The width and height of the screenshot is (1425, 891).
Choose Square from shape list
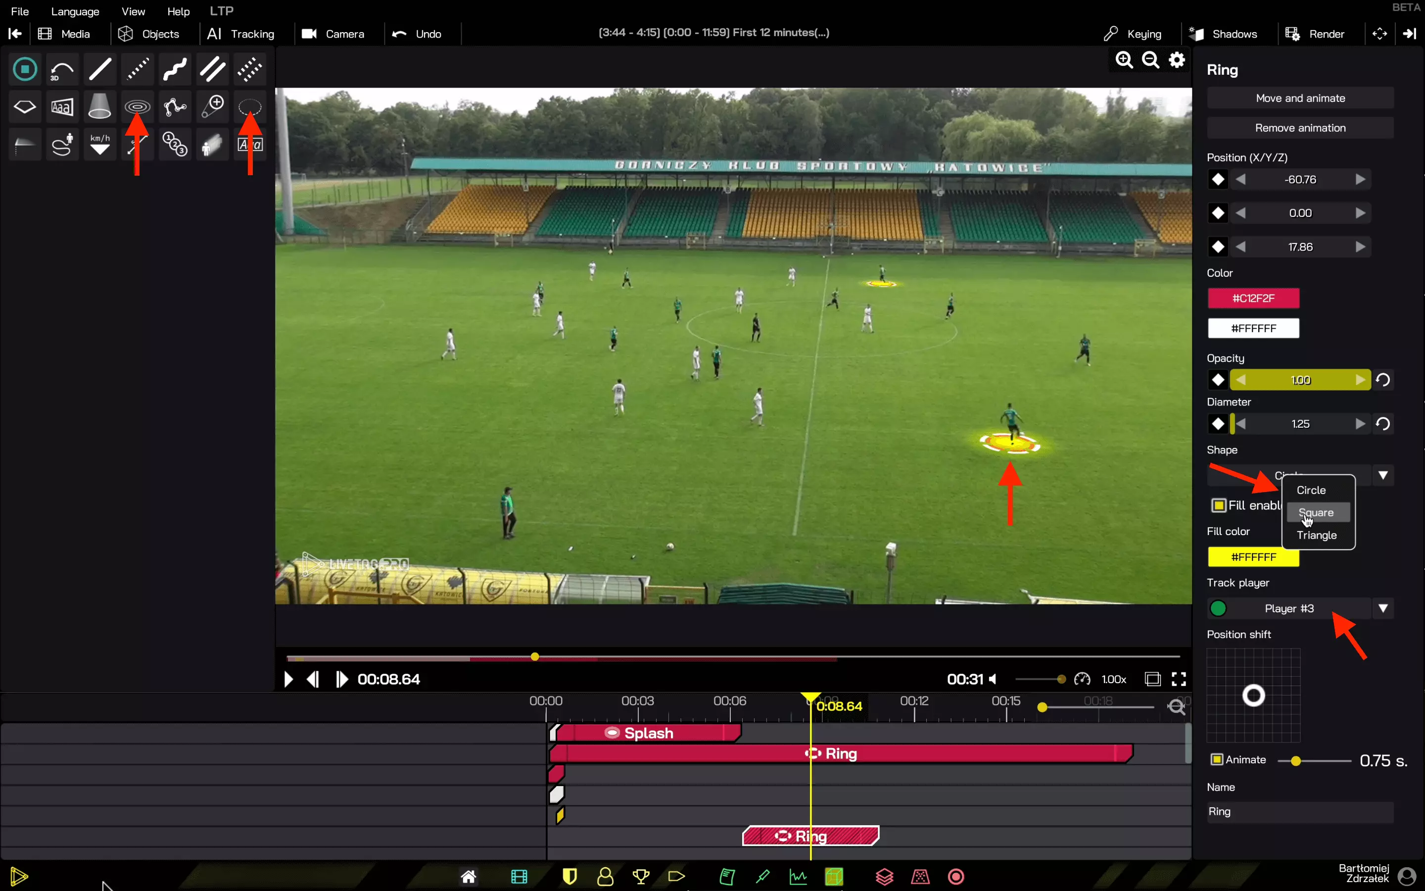click(x=1317, y=513)
